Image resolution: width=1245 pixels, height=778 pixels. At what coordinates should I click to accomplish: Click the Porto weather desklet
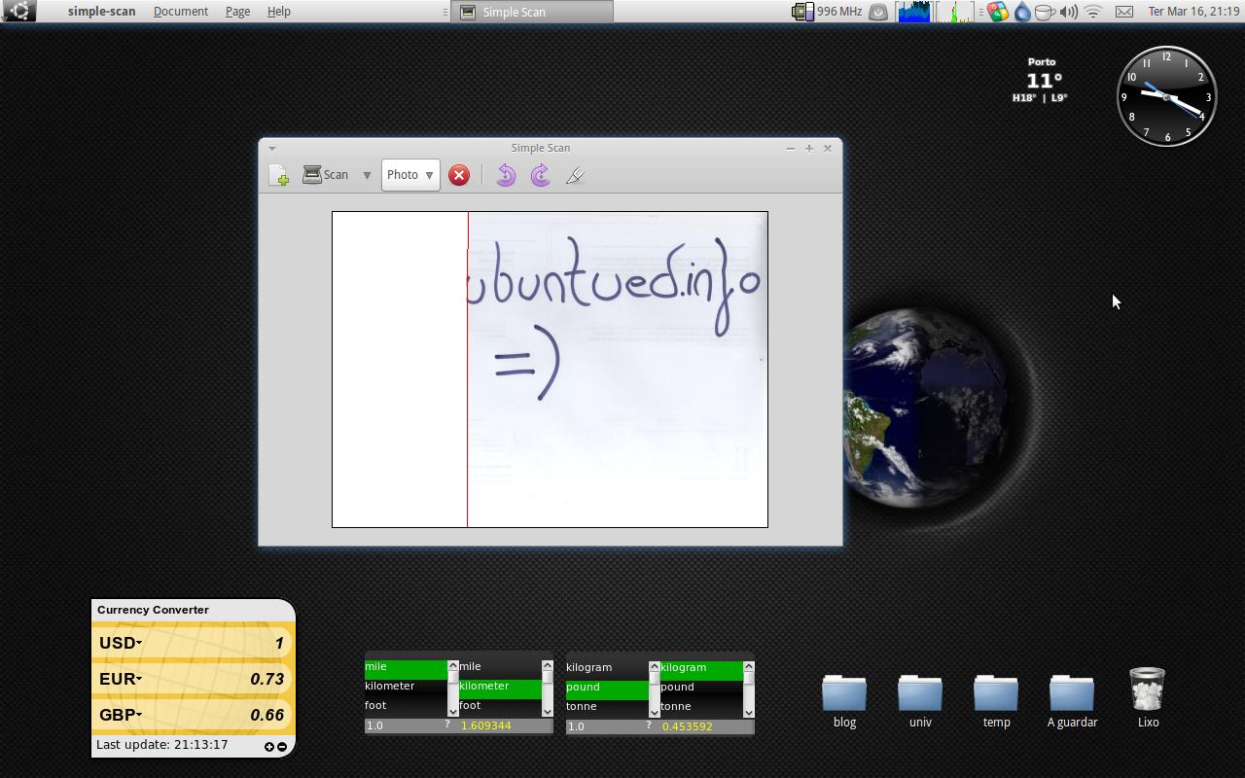coord(1041,80)
